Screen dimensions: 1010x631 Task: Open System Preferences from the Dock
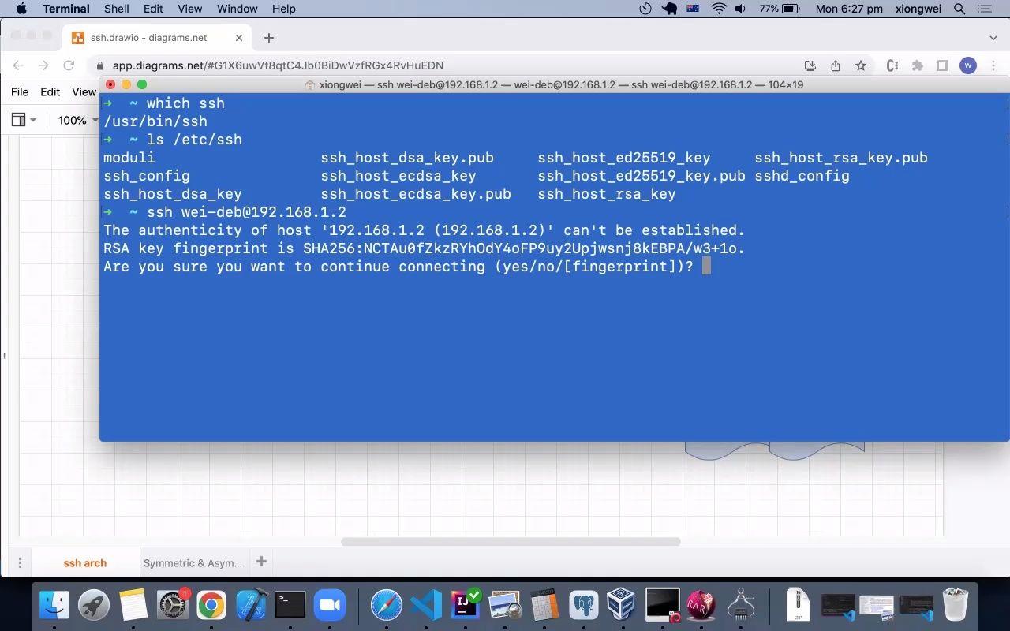point(172,605)
